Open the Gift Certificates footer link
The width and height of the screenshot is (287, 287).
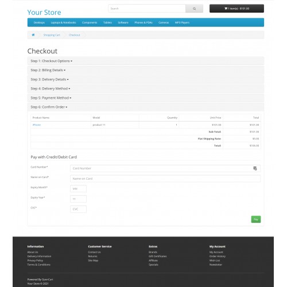[158, 256]
